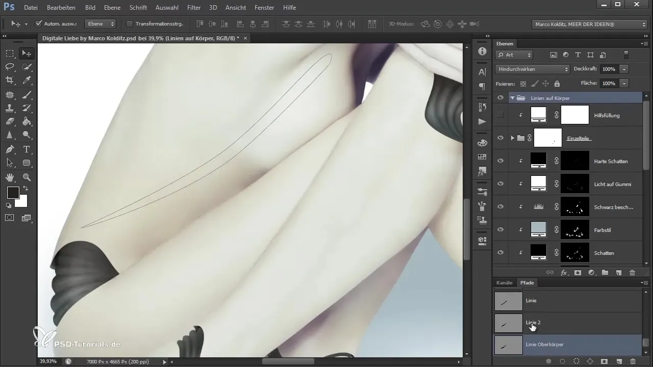Screen dimensions: 653x367
Task: Click Add layer style fx icon
Action: [x=564, y=273]
